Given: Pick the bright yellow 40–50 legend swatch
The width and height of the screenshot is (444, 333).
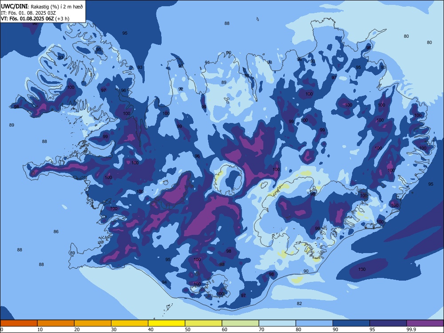Looking at the screenshot, I should point(166,323).
